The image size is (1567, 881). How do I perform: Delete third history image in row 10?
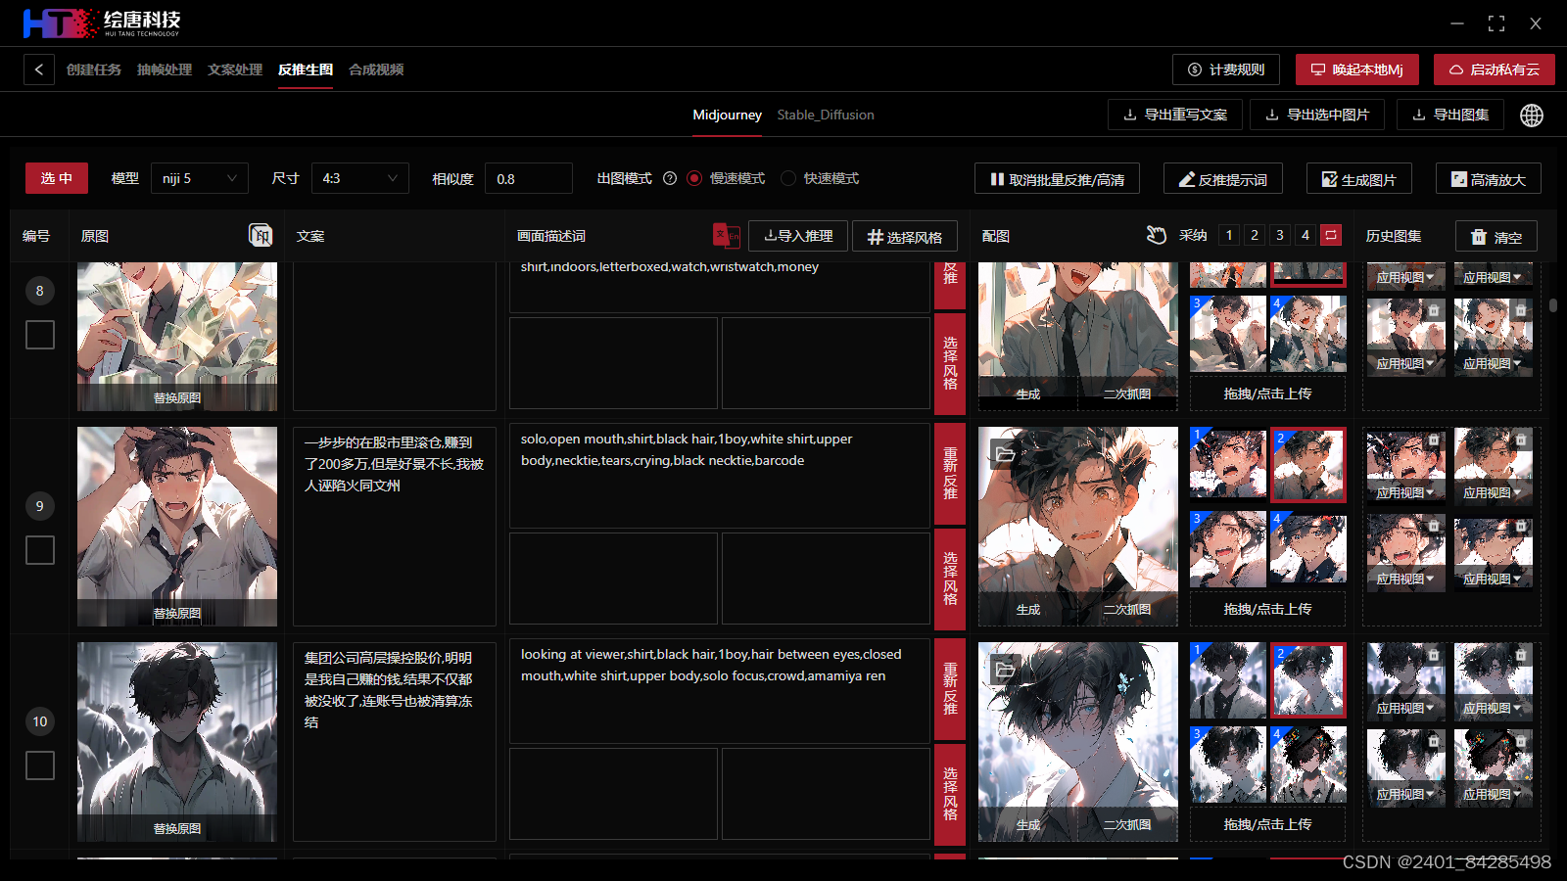(x=1434, y=742)
